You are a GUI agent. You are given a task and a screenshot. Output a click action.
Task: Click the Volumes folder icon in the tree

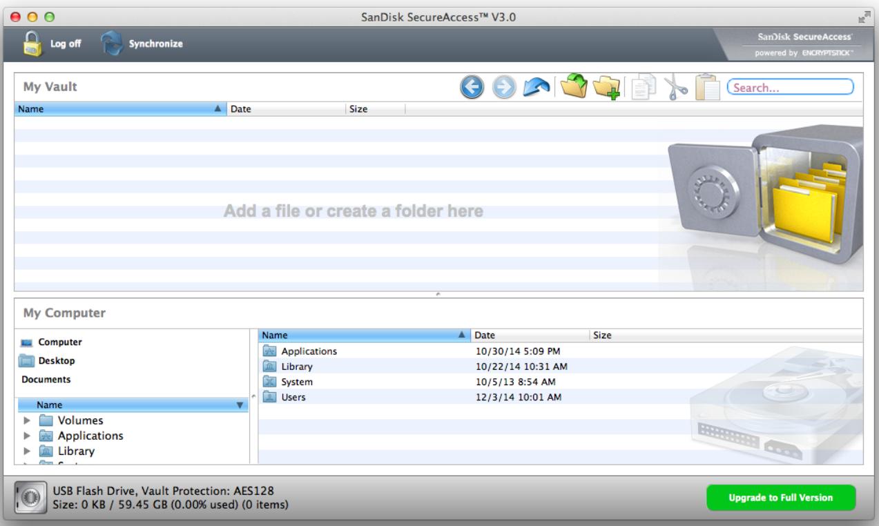coord(46,420)
